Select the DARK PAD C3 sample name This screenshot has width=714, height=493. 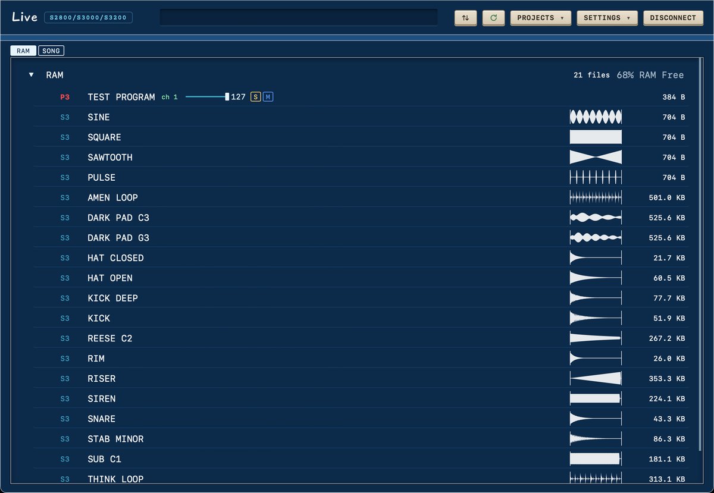tap(118, 218)
